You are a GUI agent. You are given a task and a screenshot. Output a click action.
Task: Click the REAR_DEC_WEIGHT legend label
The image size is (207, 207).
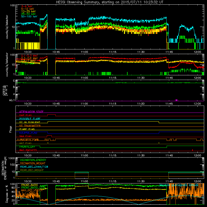(32, 170)
